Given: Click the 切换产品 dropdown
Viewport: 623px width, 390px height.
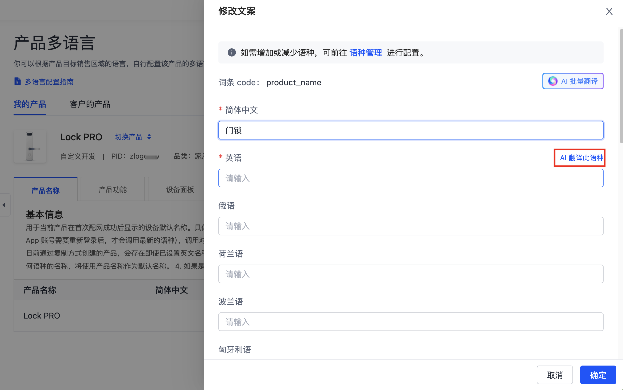Looking at the screenshot, I should coord(132,137).
